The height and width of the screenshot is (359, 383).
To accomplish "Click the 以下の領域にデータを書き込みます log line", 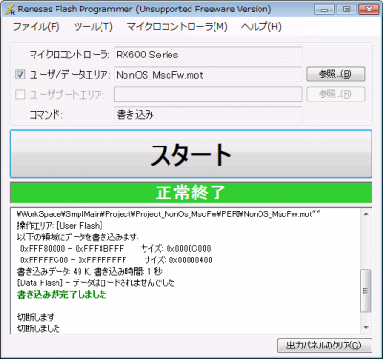I will (x=78, y=237).
